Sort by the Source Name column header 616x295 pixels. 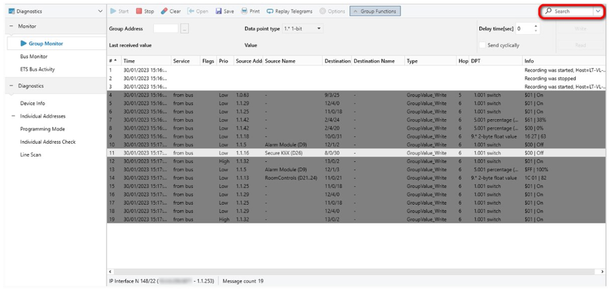[x=293, y=61]
